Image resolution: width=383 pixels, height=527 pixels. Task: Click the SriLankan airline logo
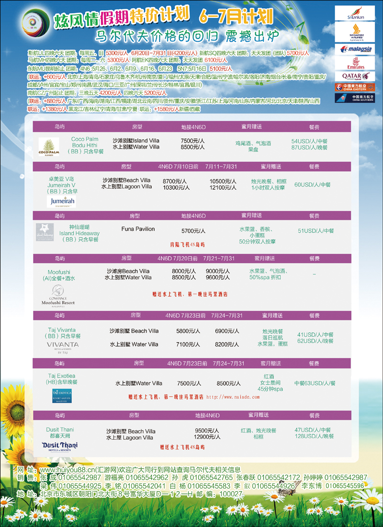pos(355,14)
